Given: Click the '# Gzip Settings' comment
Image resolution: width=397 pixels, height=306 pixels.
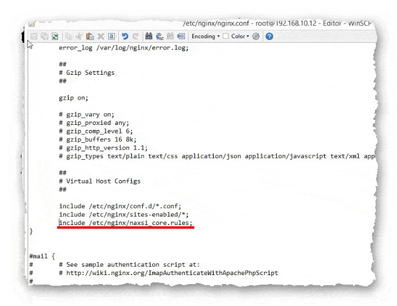Looking at the screenshot, I should 87,73.
